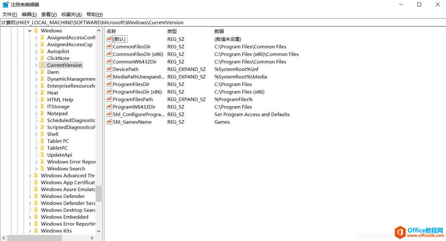
Task: Select the ProgramFilesPath value name
Action: click(x=133, y=99)
